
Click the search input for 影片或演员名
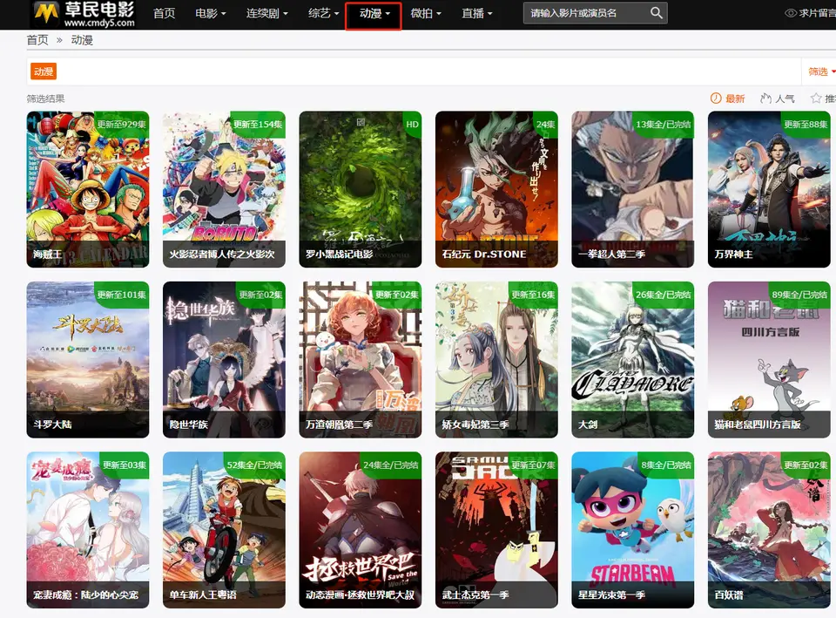pyautogui.click(x=586, y=13)
